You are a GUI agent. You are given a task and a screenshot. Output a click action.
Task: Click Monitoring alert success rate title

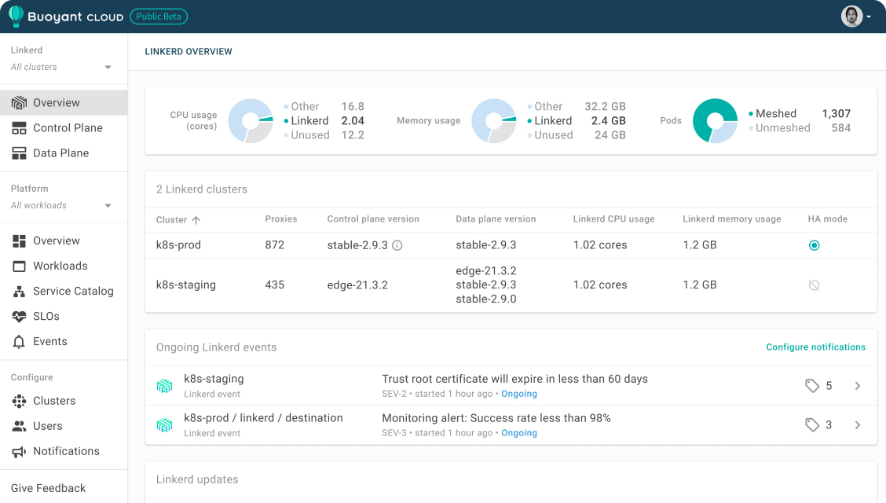tap(496, 418)
